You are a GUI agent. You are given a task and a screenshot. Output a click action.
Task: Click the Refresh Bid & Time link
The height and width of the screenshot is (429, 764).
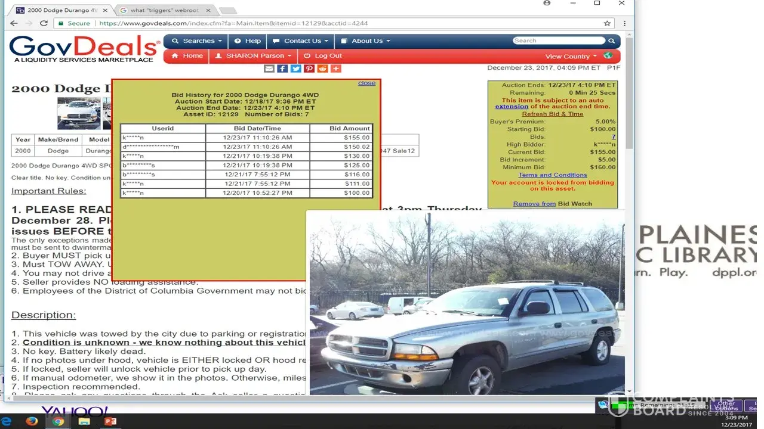click(552, 114)
